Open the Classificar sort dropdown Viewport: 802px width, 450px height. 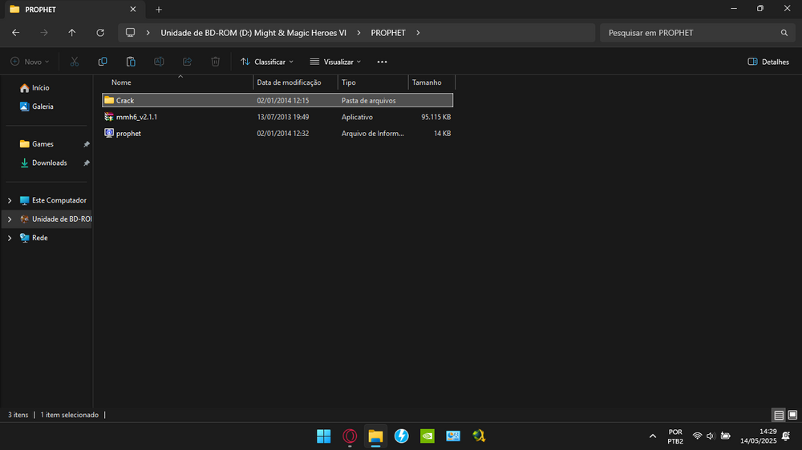pyautogui.click(x=267, y=62)
